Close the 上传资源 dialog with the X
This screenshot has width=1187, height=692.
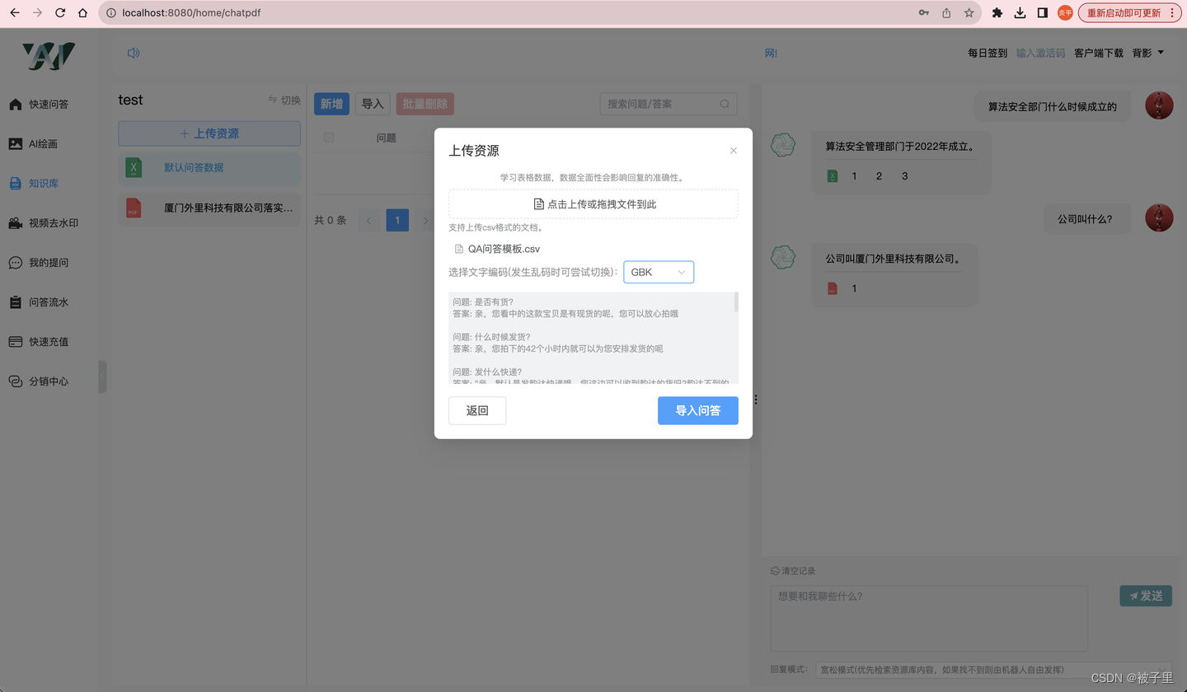pyautogui.click(x=734, y=151)
